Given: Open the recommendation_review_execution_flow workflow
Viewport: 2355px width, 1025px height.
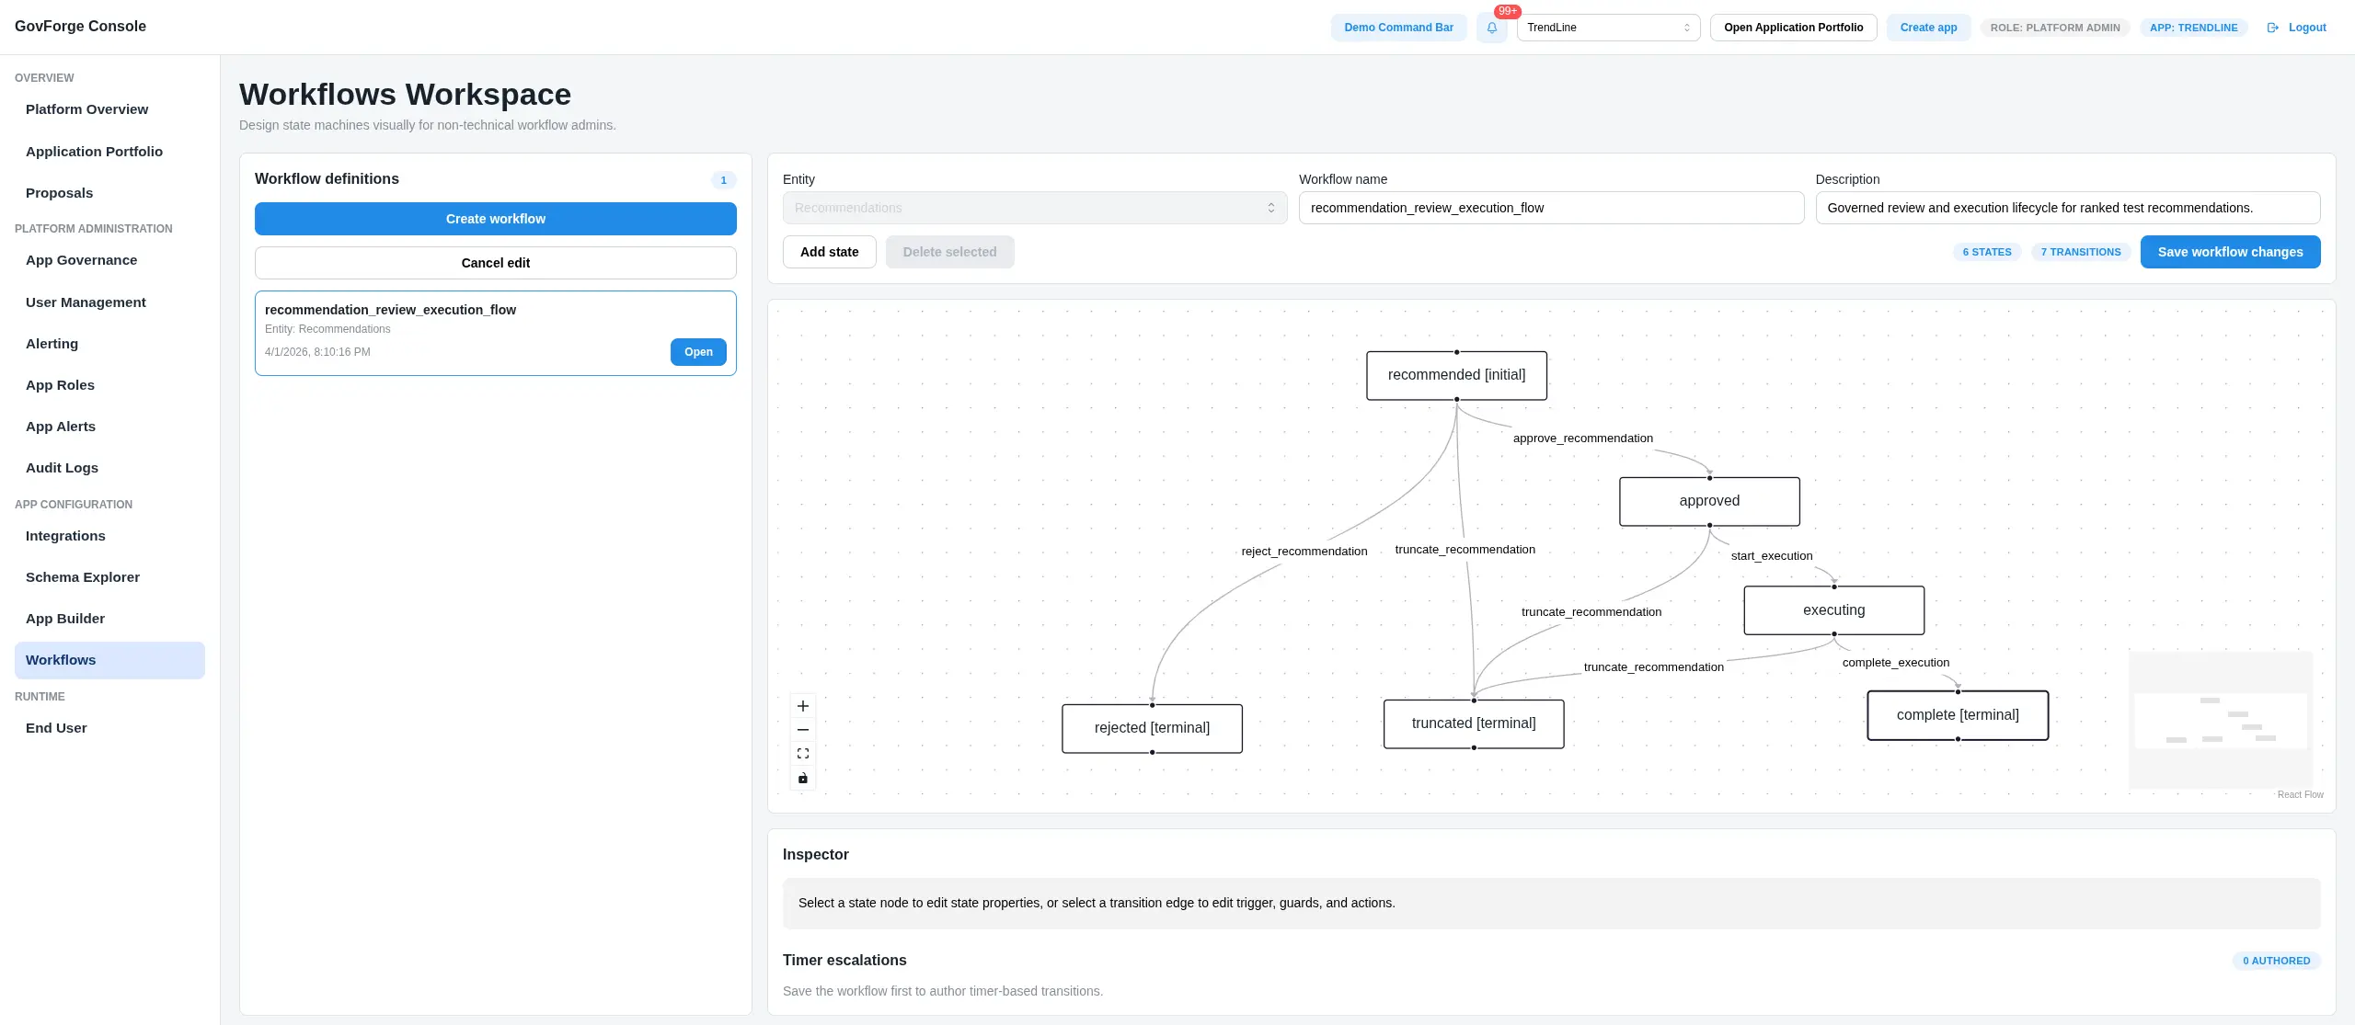Looking at the screenshot, I should 698,352.
